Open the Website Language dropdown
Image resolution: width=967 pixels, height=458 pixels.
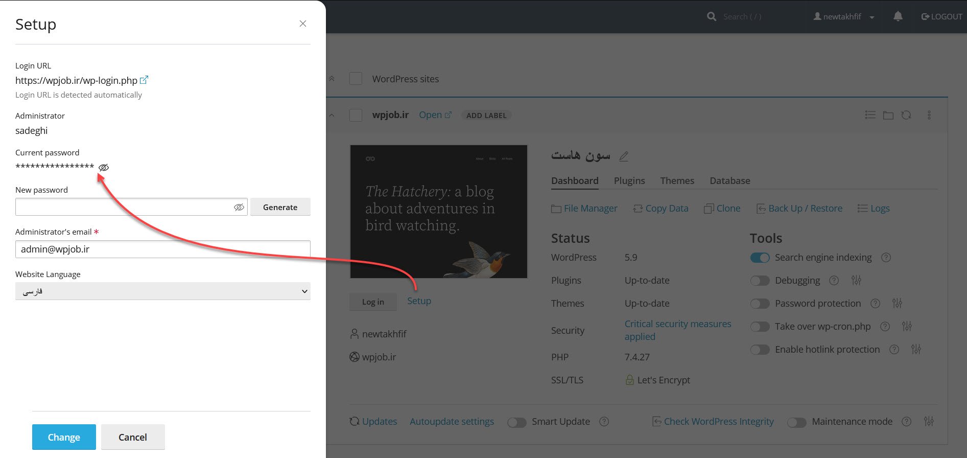pos(163,291)
